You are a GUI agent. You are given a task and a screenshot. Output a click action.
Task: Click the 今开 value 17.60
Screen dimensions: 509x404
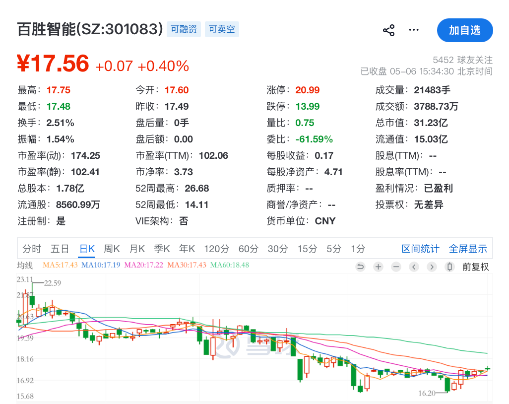[x=177, y=90]
